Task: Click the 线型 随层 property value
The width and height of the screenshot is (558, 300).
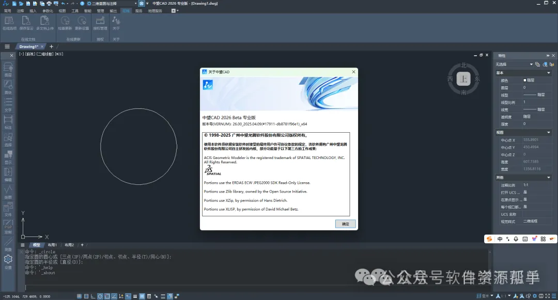Action: click(x=534, y=95)
